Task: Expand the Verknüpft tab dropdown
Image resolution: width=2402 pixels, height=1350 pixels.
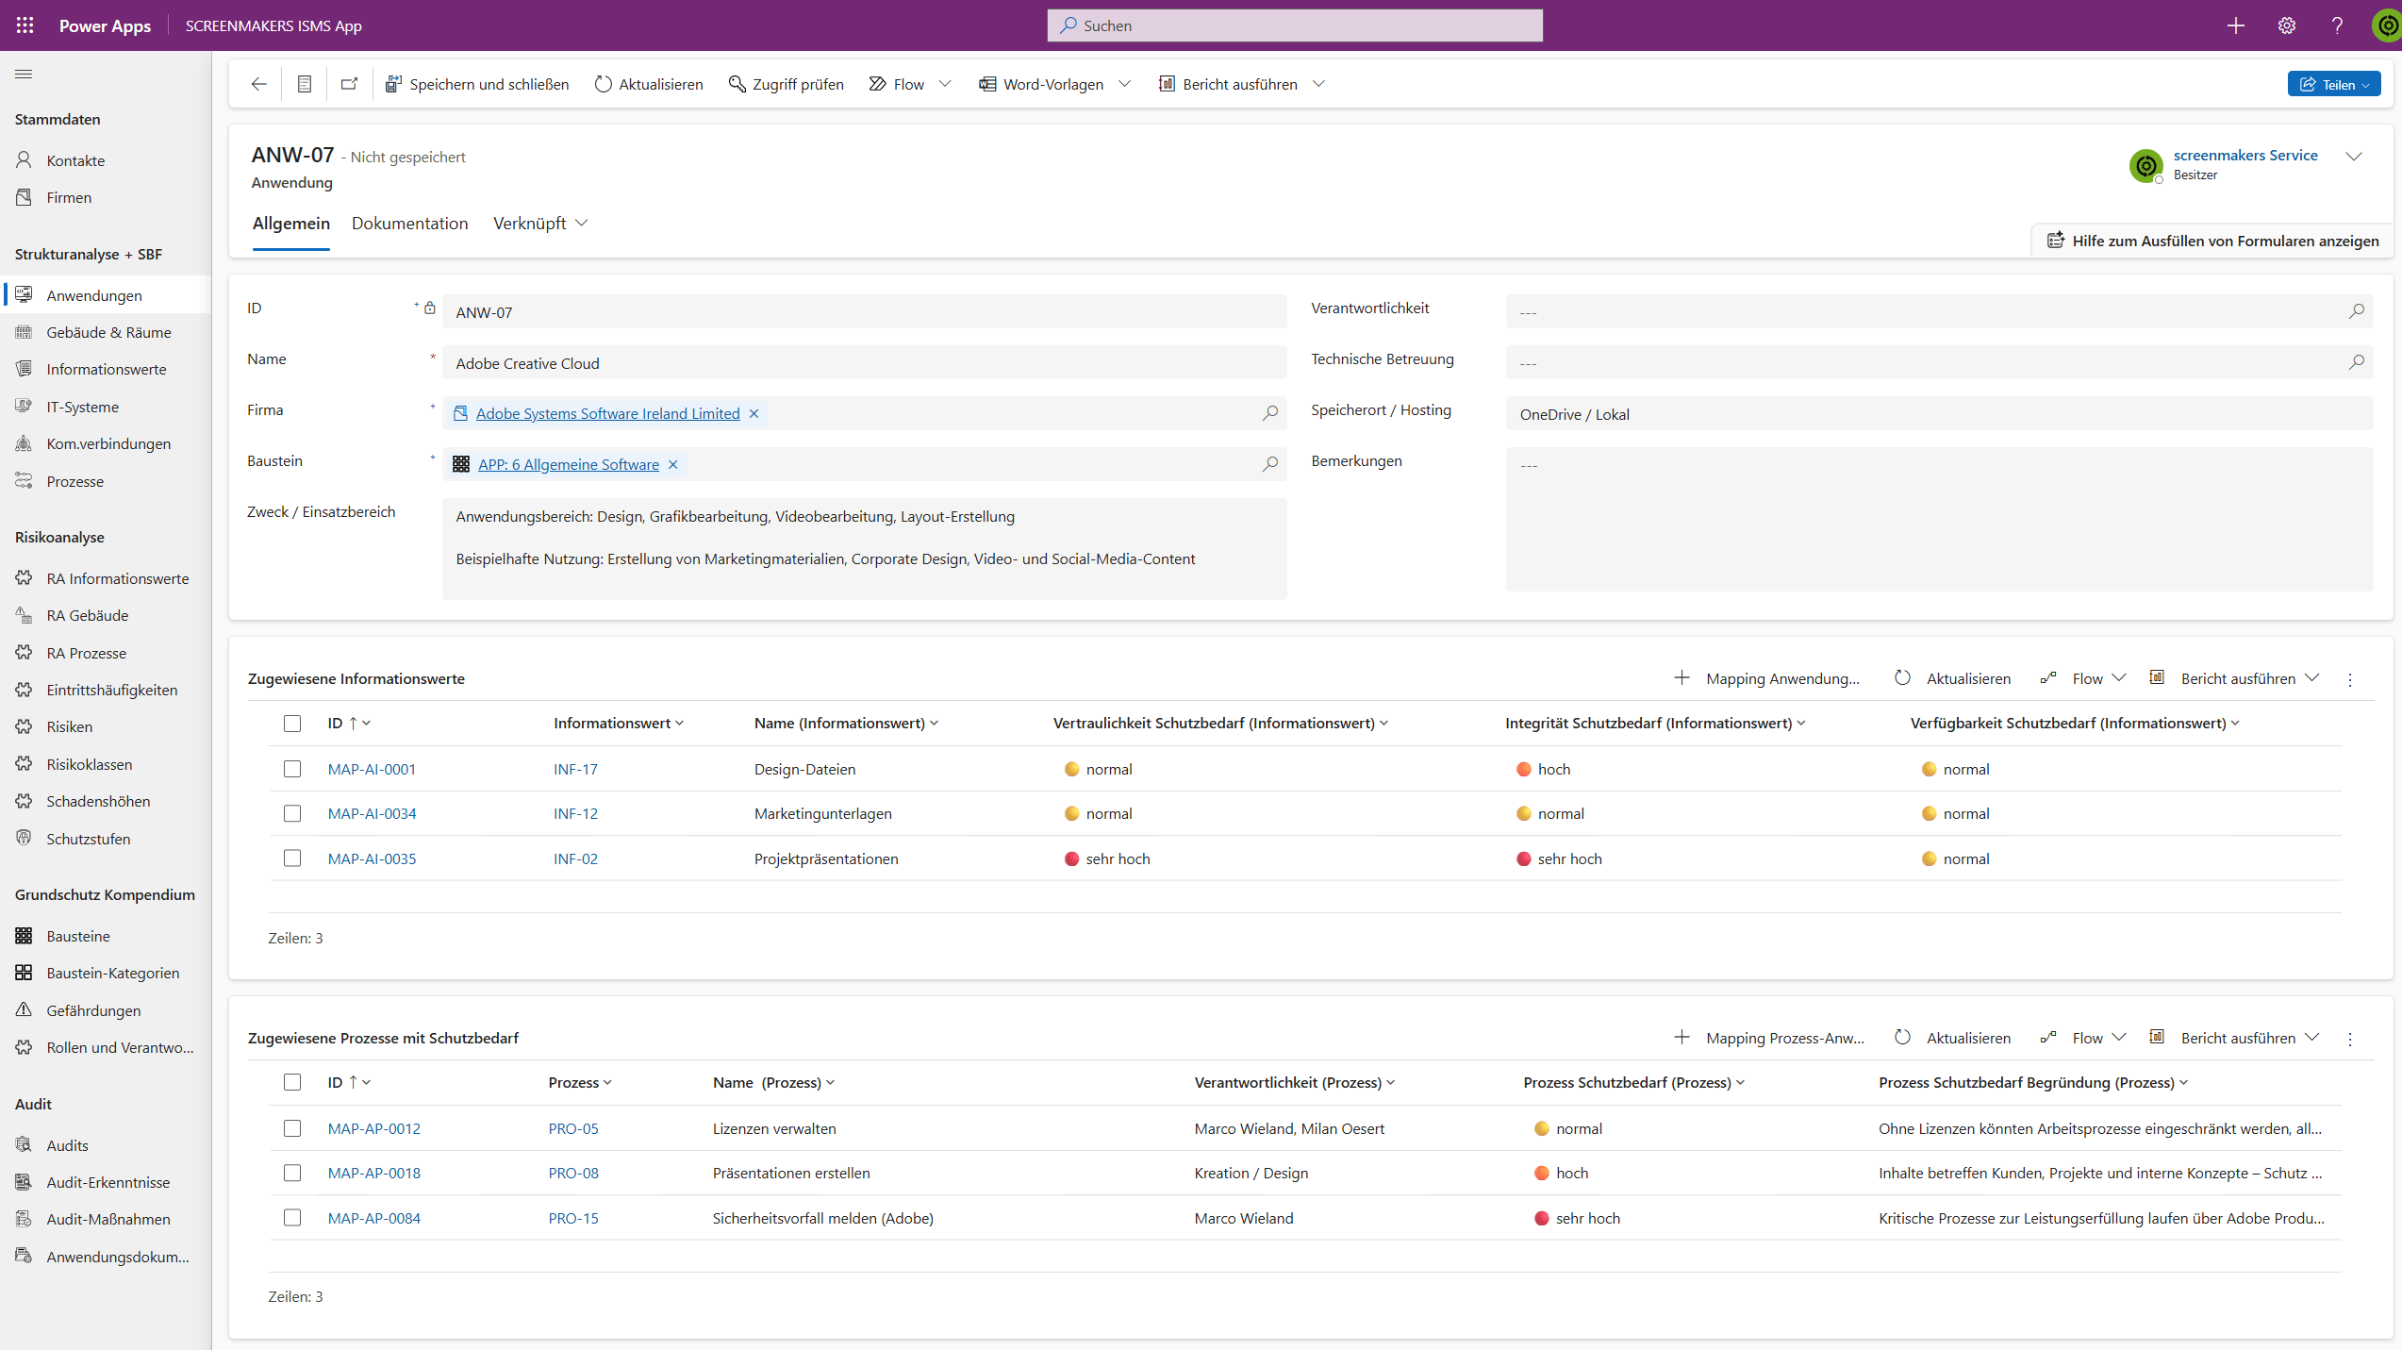Action: point(582,224)
